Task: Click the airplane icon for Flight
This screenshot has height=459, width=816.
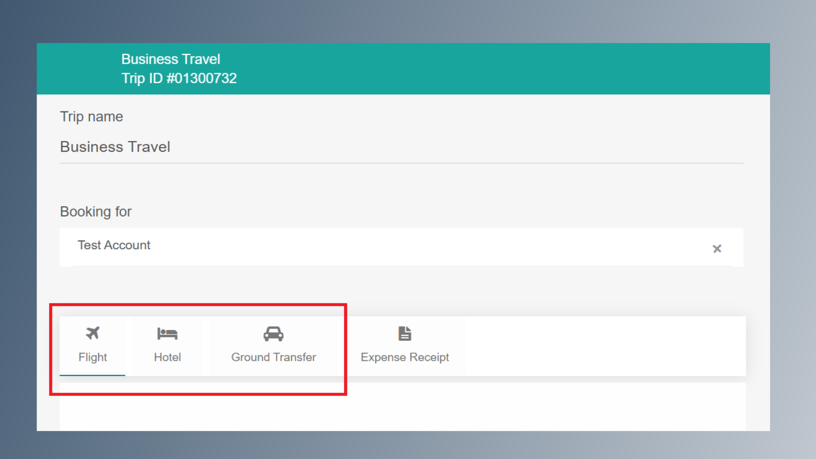Action: (x=93, y=333)
